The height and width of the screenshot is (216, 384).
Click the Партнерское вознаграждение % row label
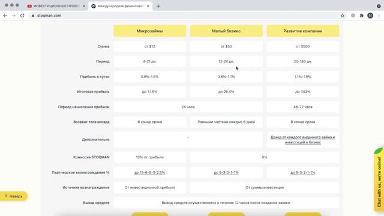[80, 172]
